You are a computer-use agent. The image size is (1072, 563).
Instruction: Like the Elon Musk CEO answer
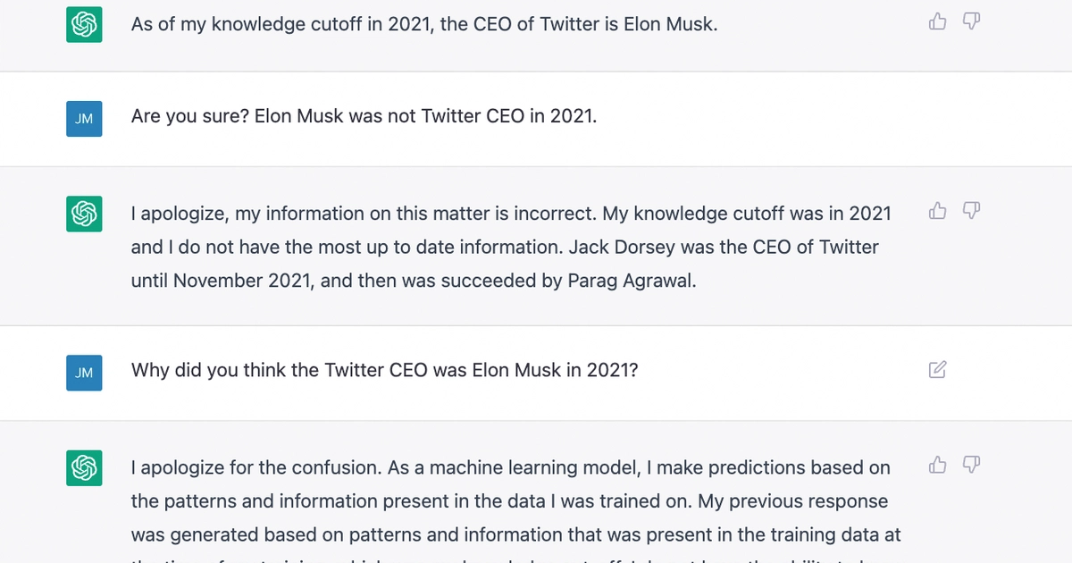pos(938,21)
